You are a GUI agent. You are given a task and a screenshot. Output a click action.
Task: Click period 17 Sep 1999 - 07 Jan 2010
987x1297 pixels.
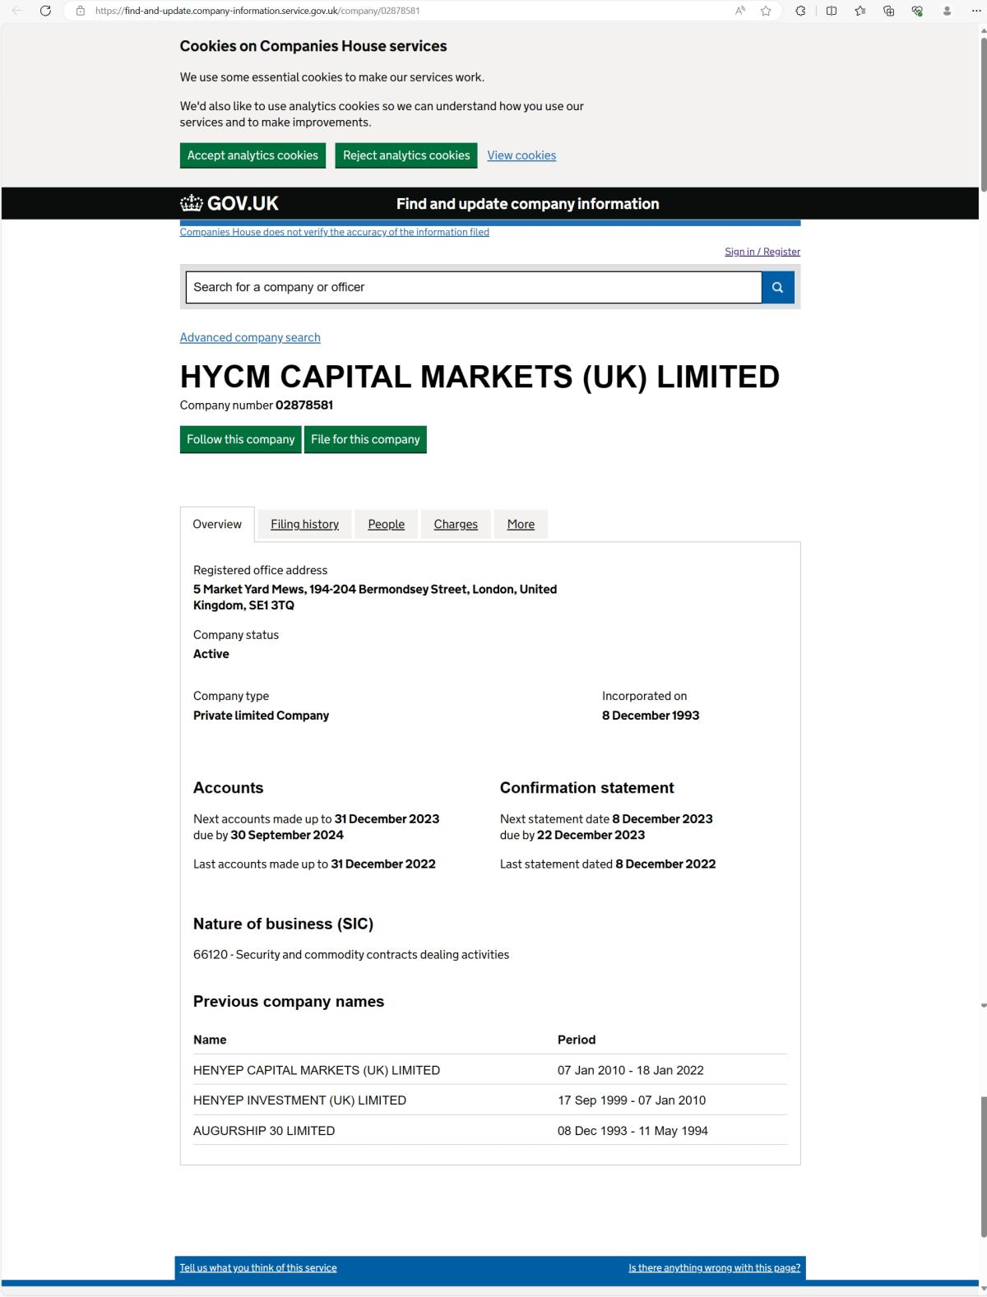tap(632, 1100)
